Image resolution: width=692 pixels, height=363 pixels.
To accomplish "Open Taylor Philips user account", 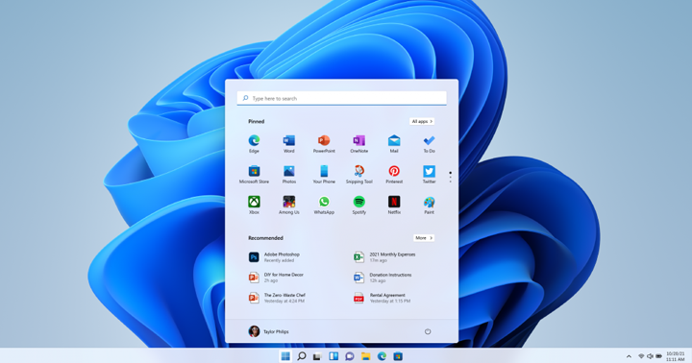I will click(x=268, y=331).
